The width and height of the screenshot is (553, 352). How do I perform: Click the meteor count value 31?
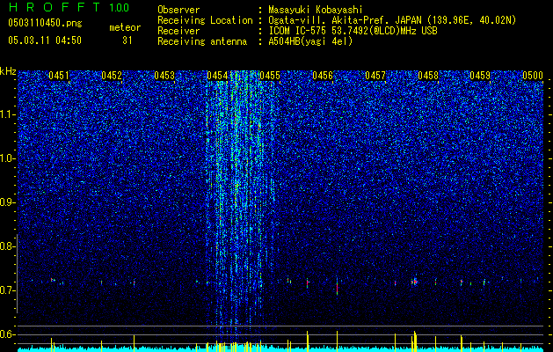click(x=127, y=40)
